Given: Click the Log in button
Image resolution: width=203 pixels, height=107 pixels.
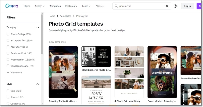Looking at the screenshot, I should click(188, 6).
